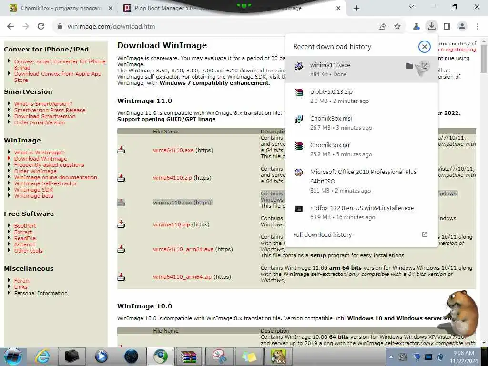The width and height of the screenshot is (488, 366).
Task: Open the Chrome profile avatar
Action: coord(462,27)
